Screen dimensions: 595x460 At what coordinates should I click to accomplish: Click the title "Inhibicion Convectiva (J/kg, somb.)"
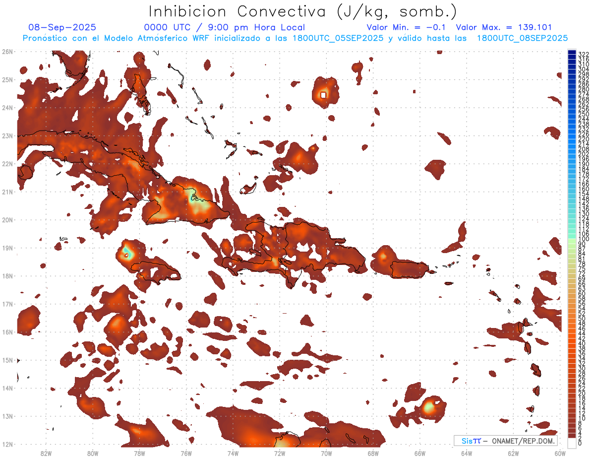point(303,12)
